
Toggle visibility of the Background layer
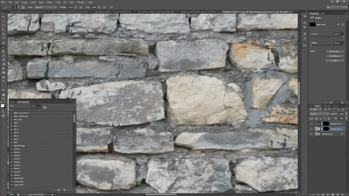(x=311, y=134)
